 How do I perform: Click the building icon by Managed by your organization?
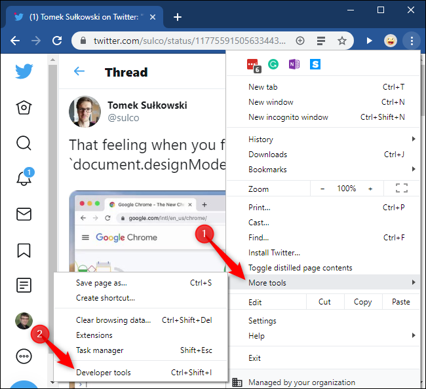pyautogui.click(x=237, y=382)
